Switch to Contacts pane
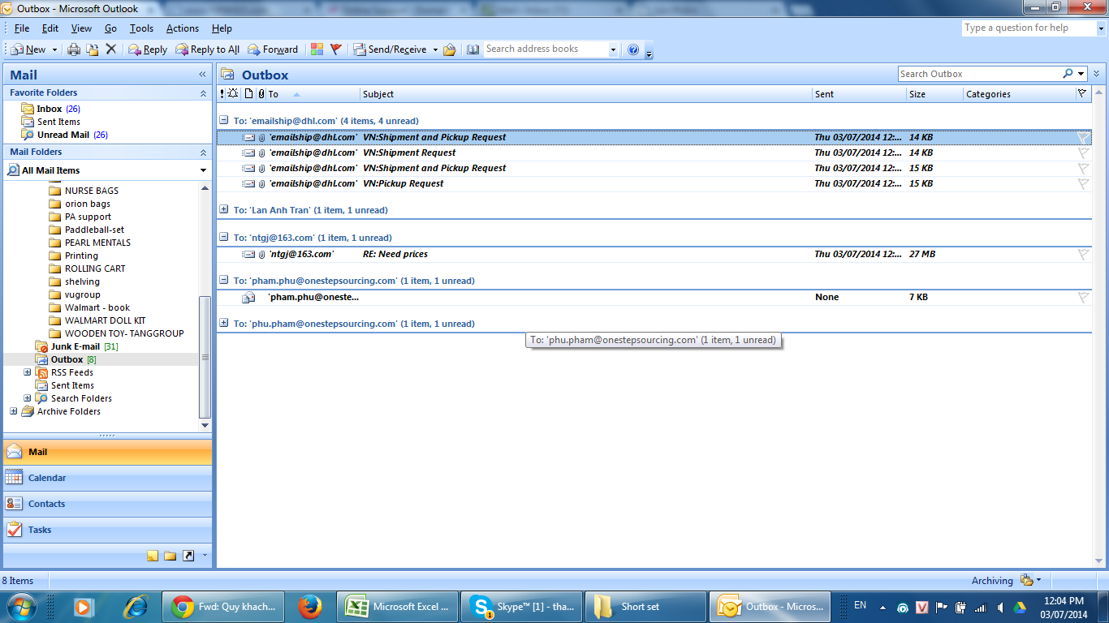 (107, 504)
